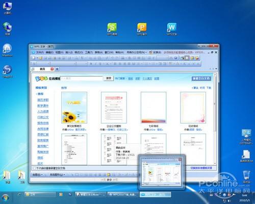This screenshot has height=204, width=255.
Task: Switch to the 首页 document tab
Action: pyautogui.click(x=42, y=69)
